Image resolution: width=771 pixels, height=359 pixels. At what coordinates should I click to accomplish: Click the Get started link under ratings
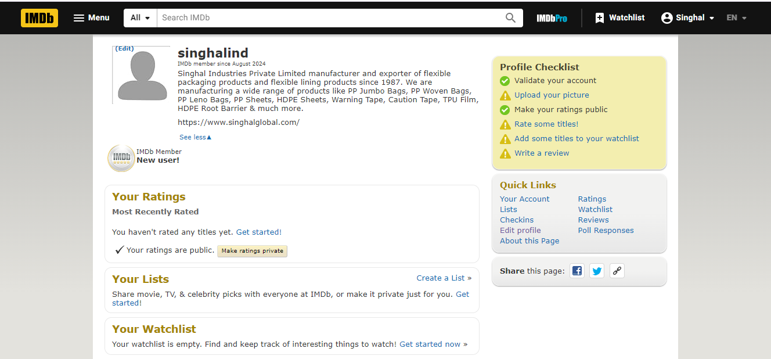pyautogui.click(x=258, y=232)
